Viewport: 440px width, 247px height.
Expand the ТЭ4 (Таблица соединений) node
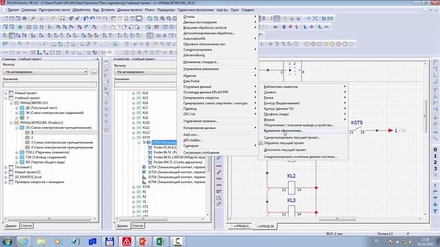pyautogui.click(x=16, y=157)
